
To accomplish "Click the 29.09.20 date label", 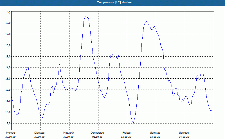I will tap(39, 137).
